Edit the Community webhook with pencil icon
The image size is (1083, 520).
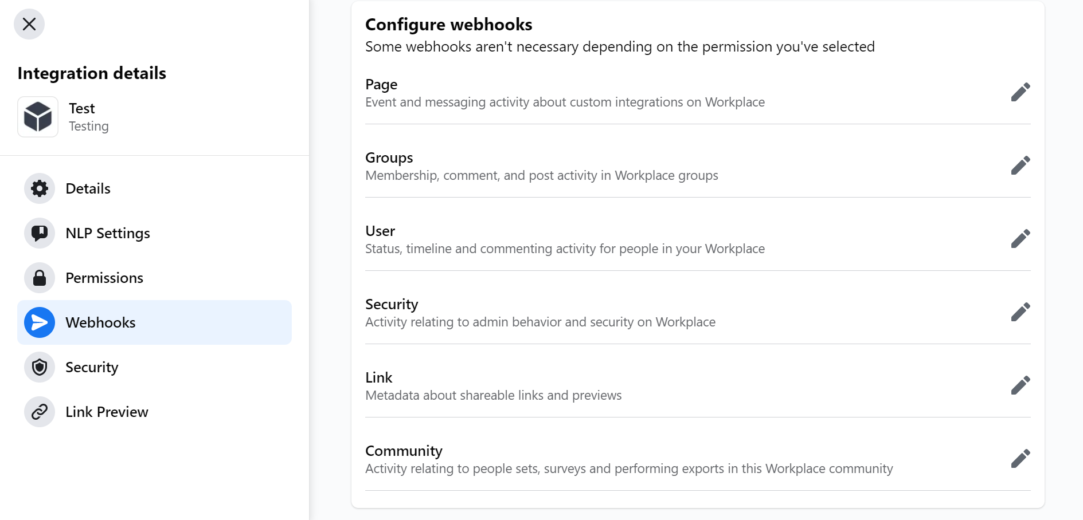[1021, 458]
